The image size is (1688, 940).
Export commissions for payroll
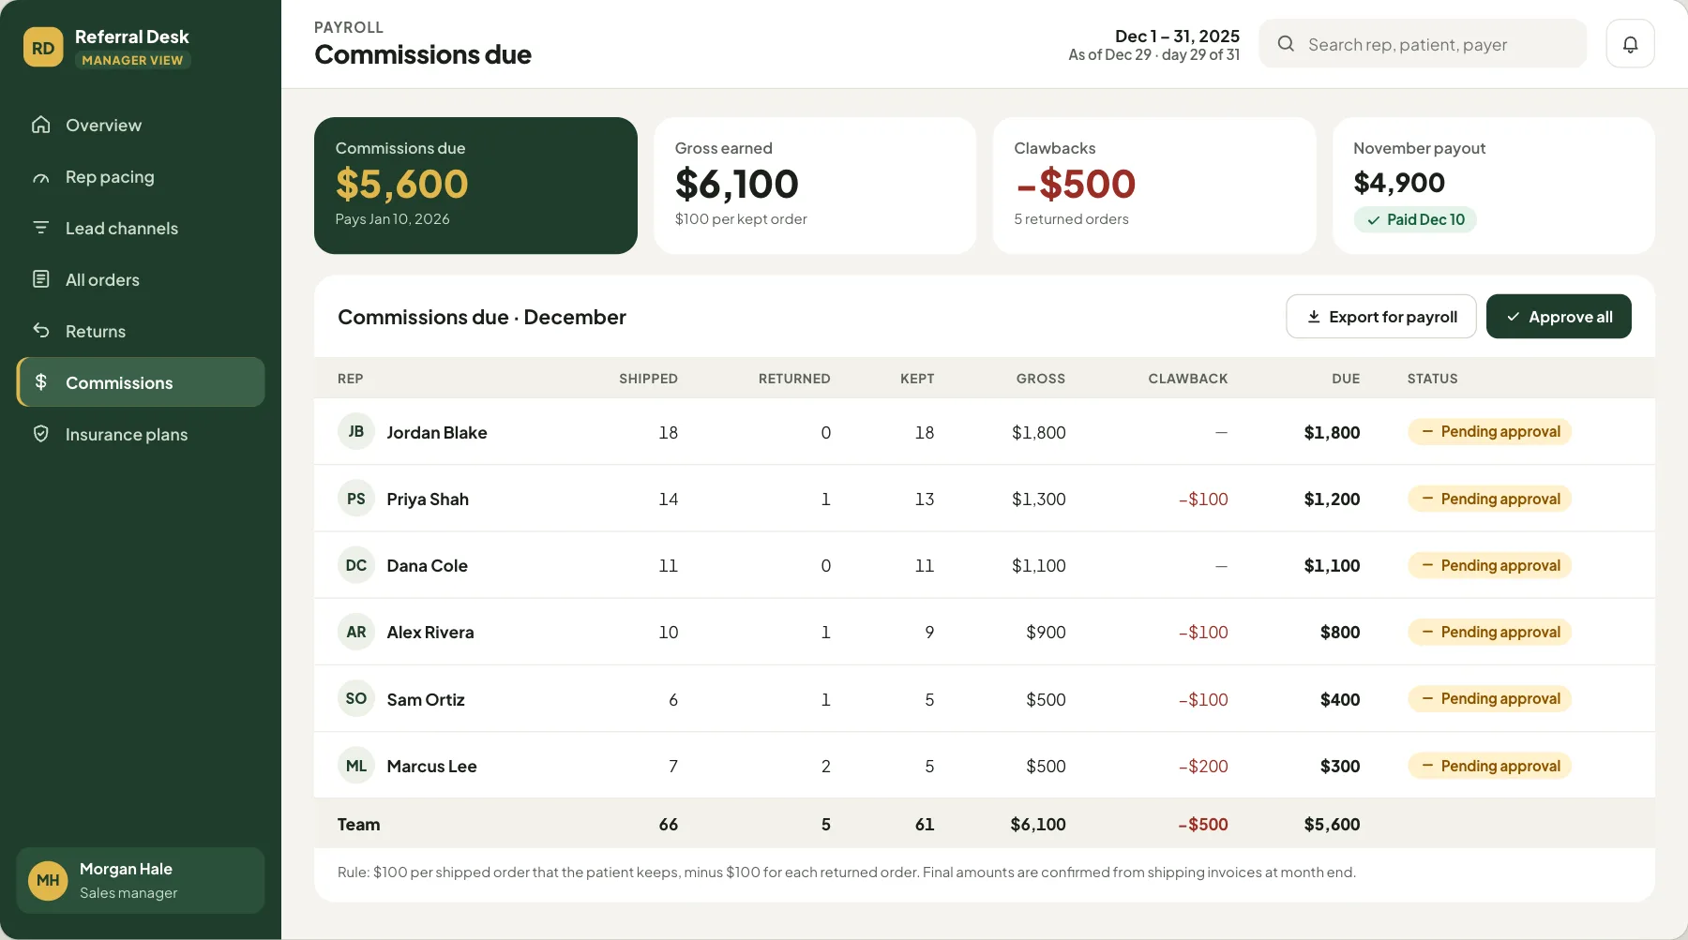[x=1381, y=317]
